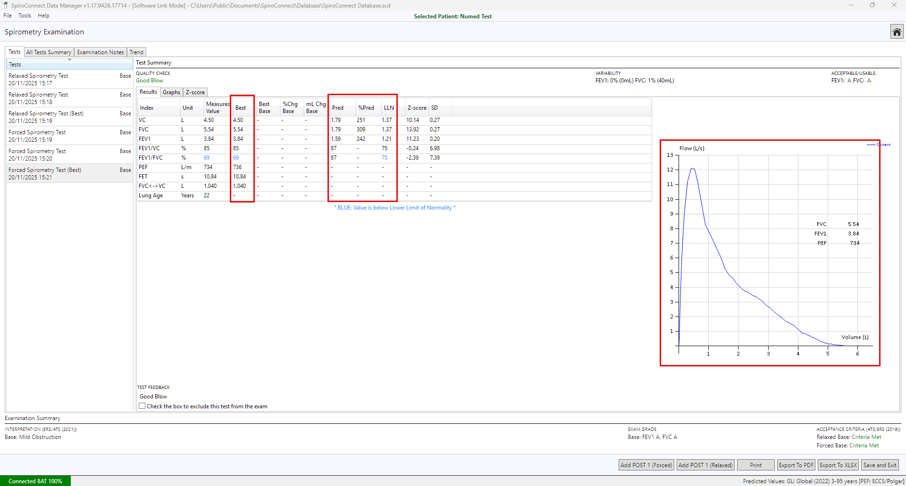
Task: Switch to the Examination Notes tab
Action: (100, 52)
